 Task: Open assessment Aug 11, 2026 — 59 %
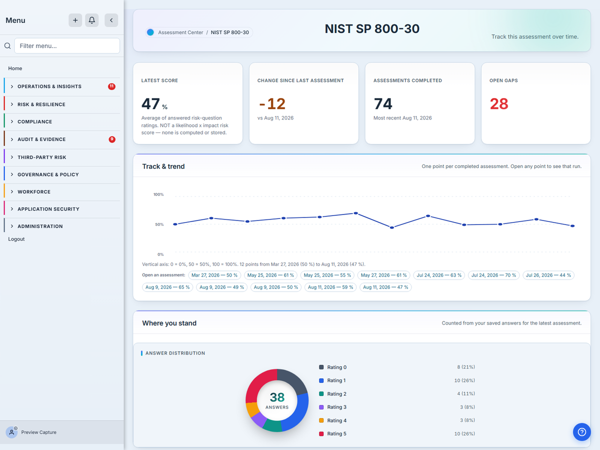coord(330,287)
